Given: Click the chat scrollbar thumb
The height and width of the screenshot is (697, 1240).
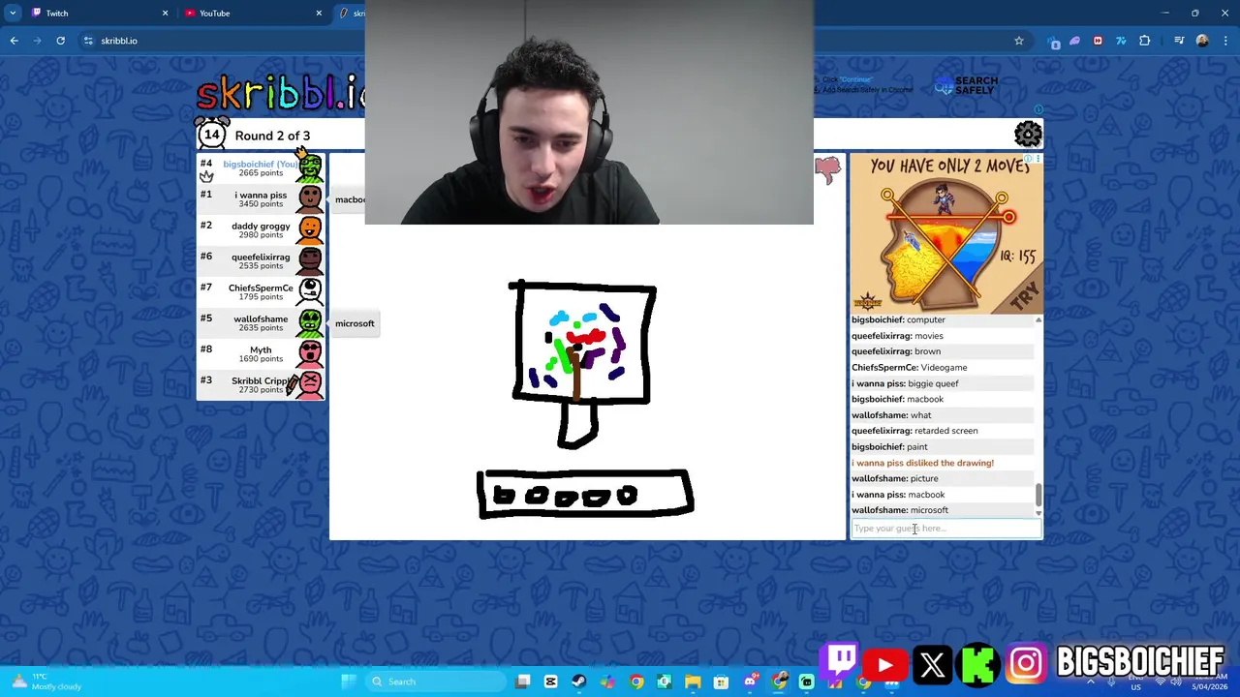Looking at the screenshot, I should (1038, 495).
